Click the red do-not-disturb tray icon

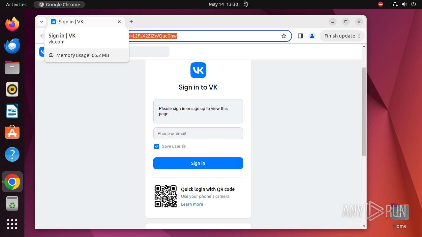(x=380, y=4)
